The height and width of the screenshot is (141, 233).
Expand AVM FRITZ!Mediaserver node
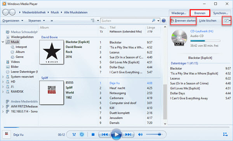[x=3, y=107]
